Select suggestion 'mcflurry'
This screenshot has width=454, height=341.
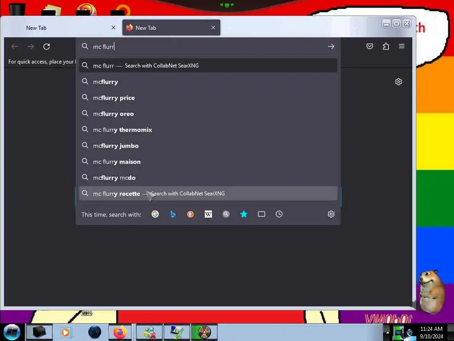[x=208, y=82]
